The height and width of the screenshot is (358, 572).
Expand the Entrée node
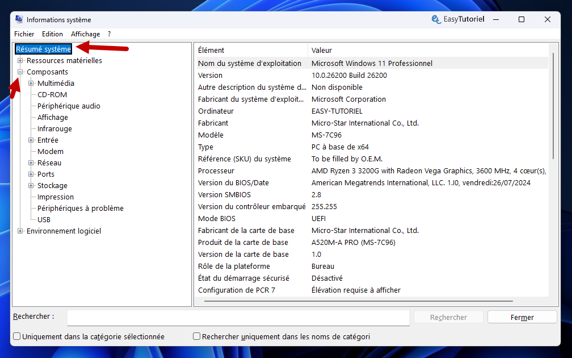31,140
